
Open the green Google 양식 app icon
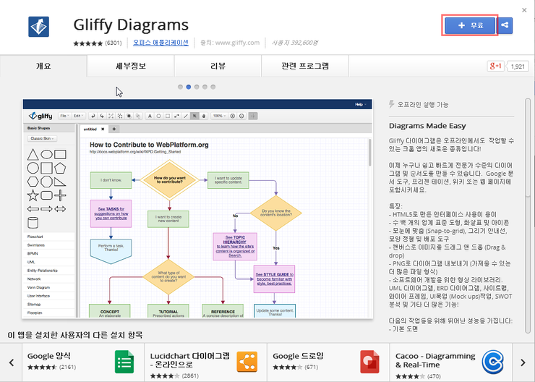click(124, 362)
